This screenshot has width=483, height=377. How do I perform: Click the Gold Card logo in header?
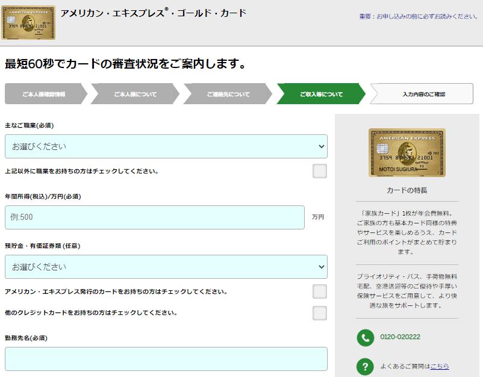coord(28,23)
